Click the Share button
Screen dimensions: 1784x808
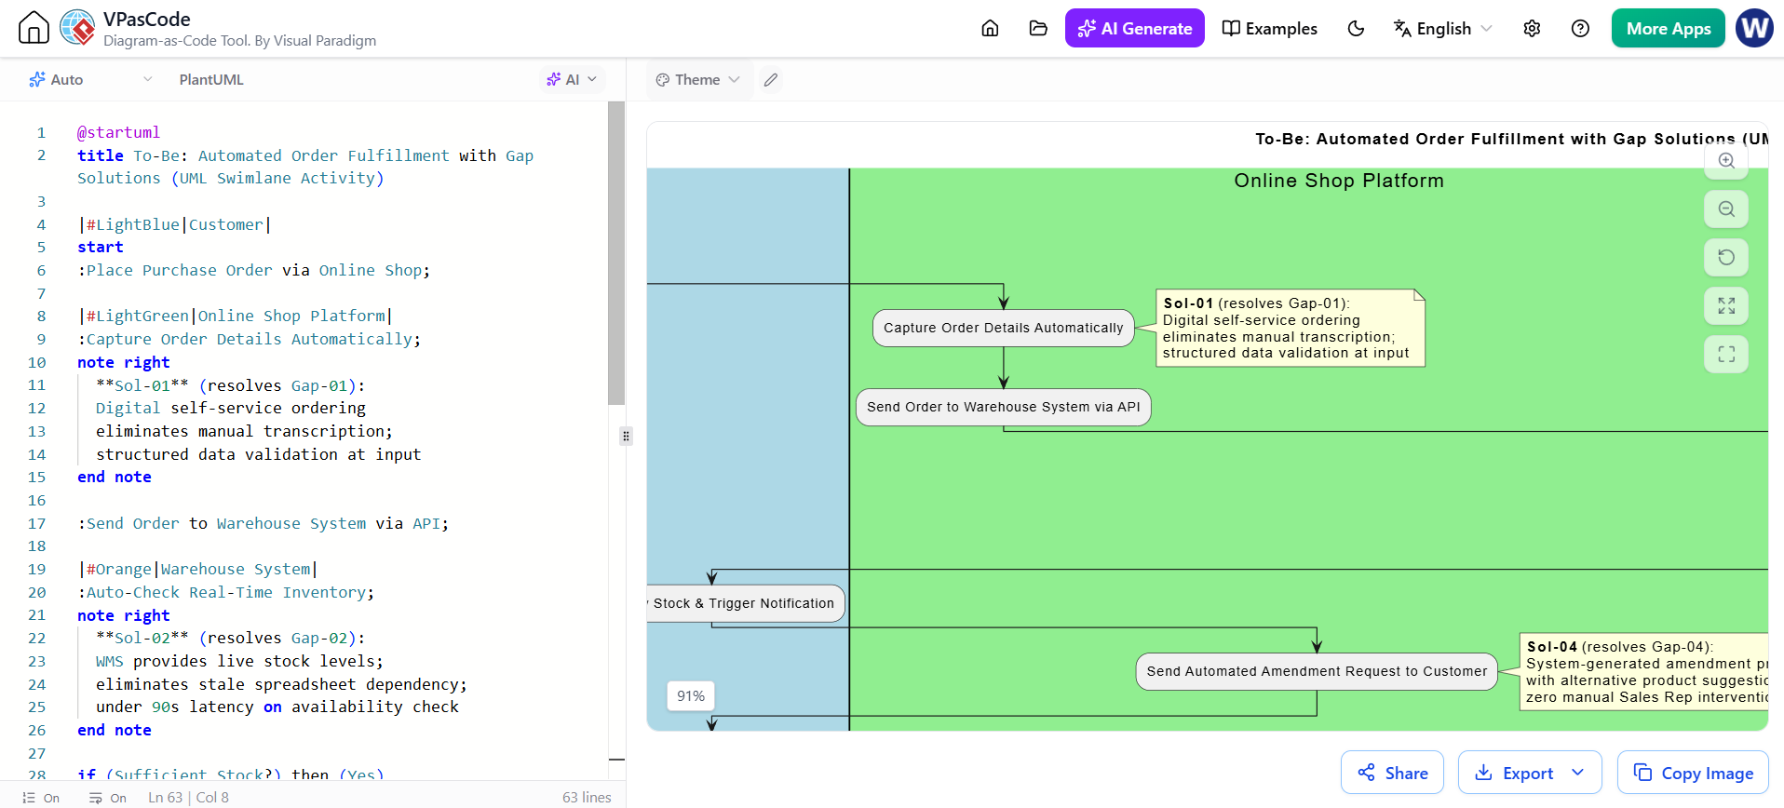(1392, 773)
